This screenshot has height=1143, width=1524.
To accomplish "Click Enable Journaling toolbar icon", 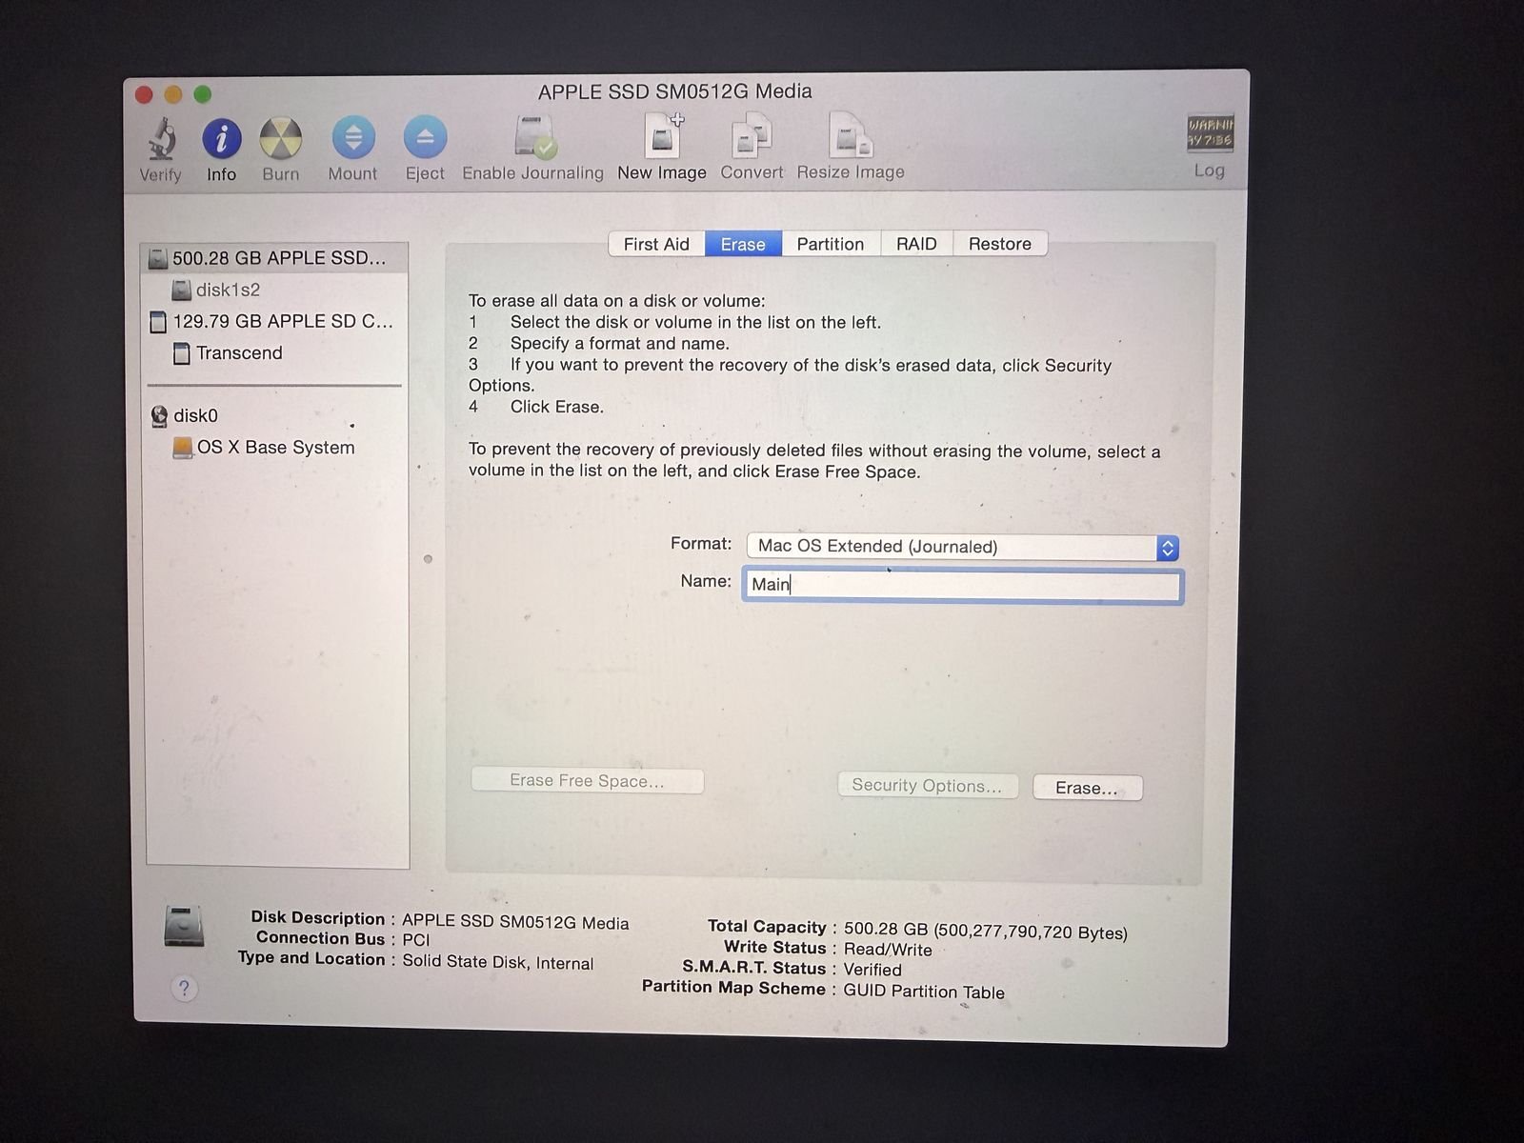I will point(534,137).
